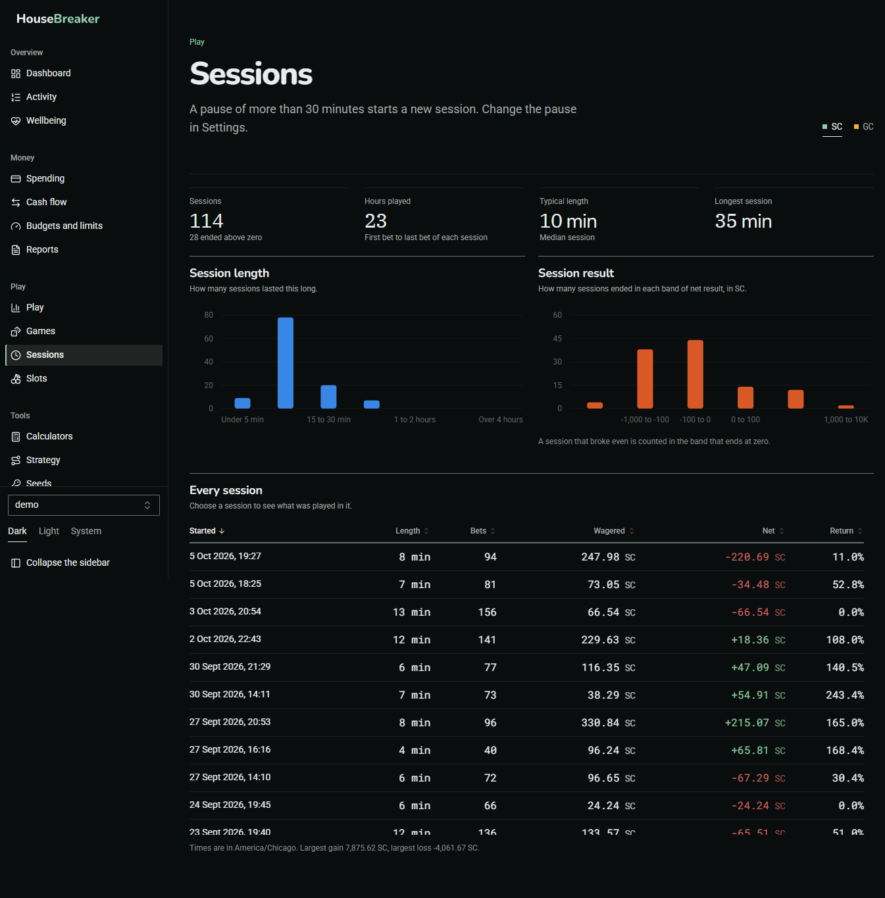Viewport: 885px width, 898px height.
Task: Open the demo account dropdown
Action: (x=84, y=505)
